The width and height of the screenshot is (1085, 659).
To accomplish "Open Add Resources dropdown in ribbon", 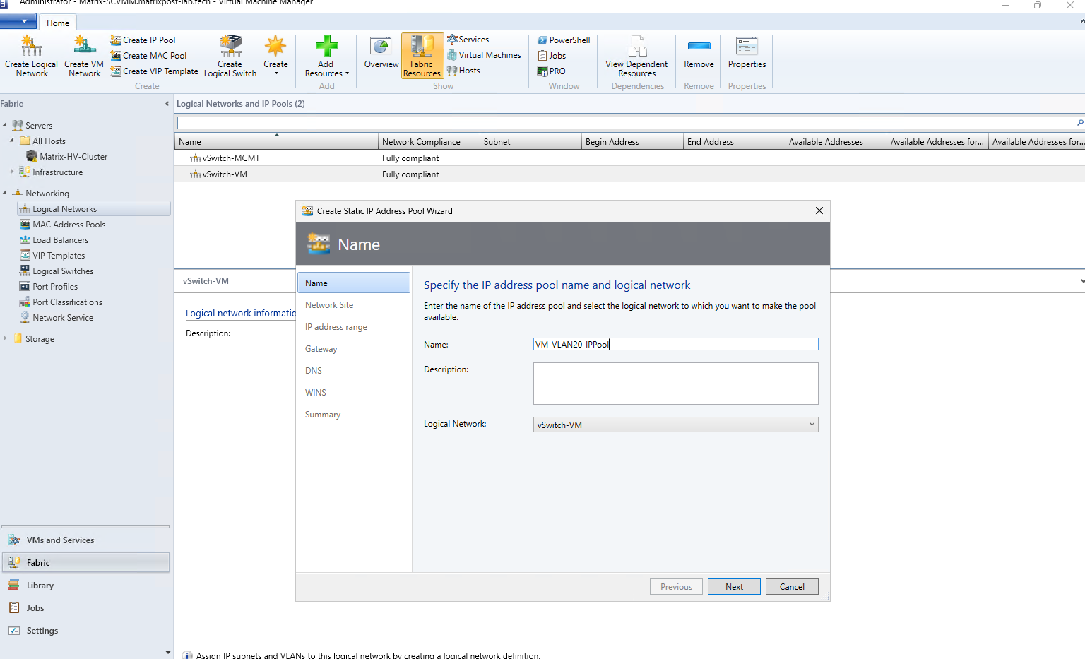I will tap(326, 56).
